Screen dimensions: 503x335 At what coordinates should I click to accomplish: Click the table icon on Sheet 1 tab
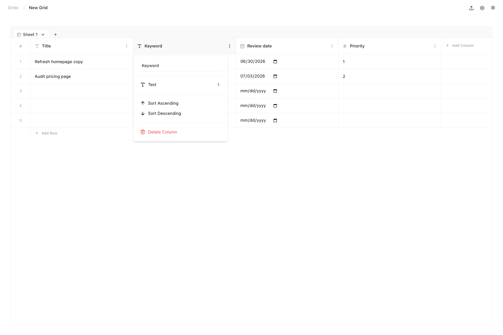click(x=19, y=34)
